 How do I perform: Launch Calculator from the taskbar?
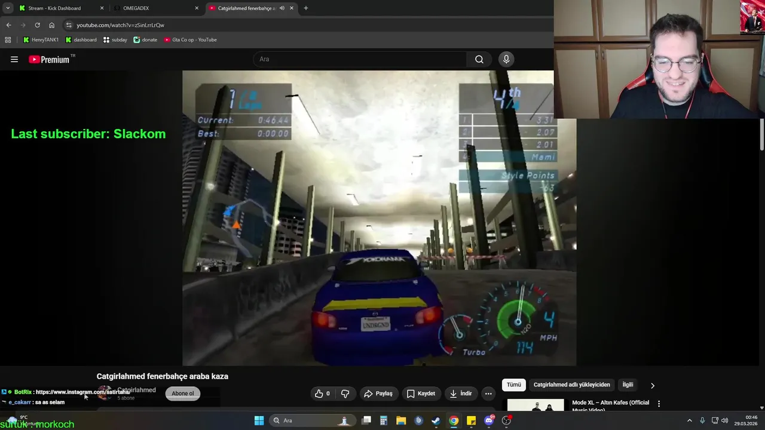coord(384,420)
